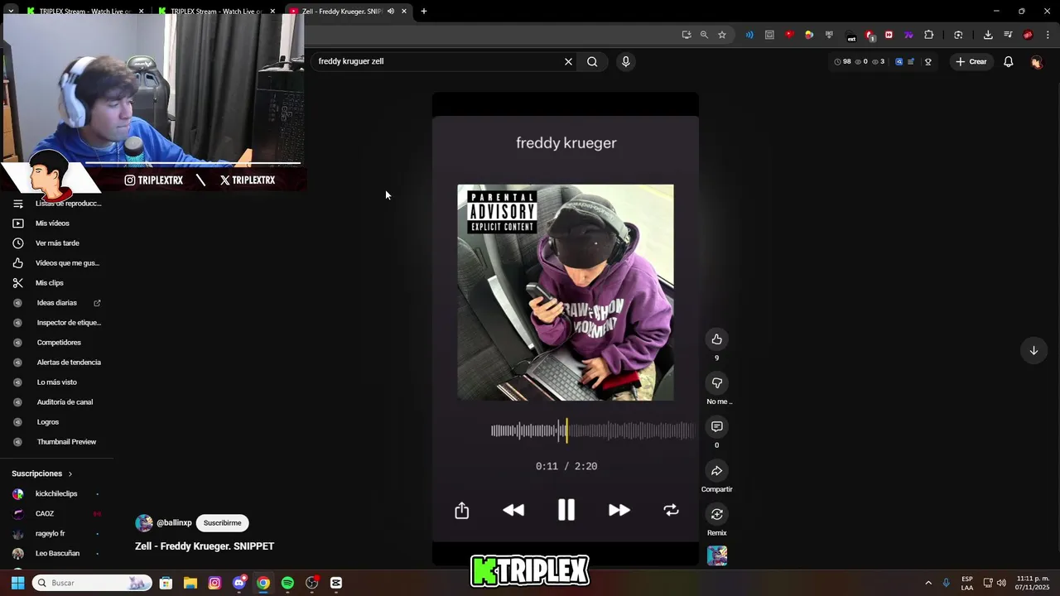Click the freddy krueger Short video player
The image size is (1060, 596).
pyautogui.click(x=566, y=329)
